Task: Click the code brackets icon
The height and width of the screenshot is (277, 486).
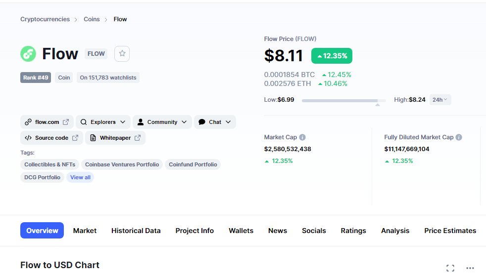Action: pyautogui.click(x=28, y=138)
